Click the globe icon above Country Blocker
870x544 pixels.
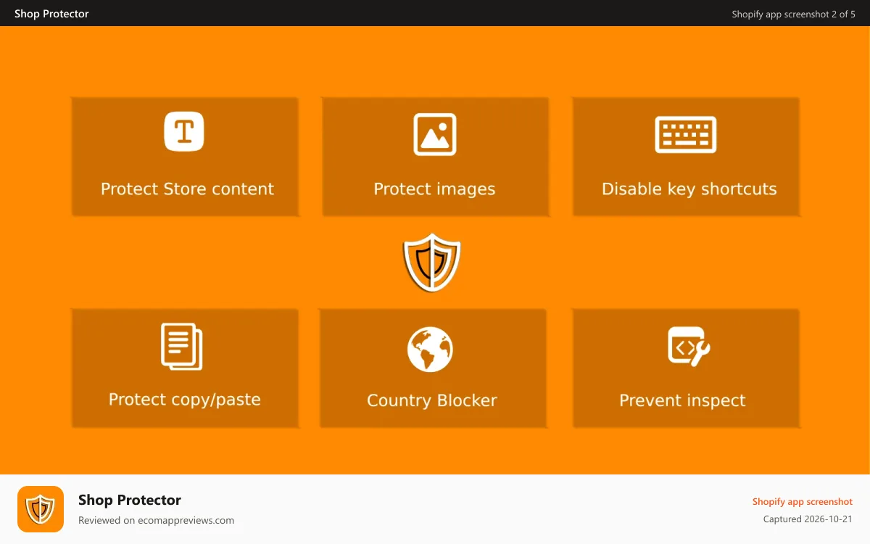point(430,349)
